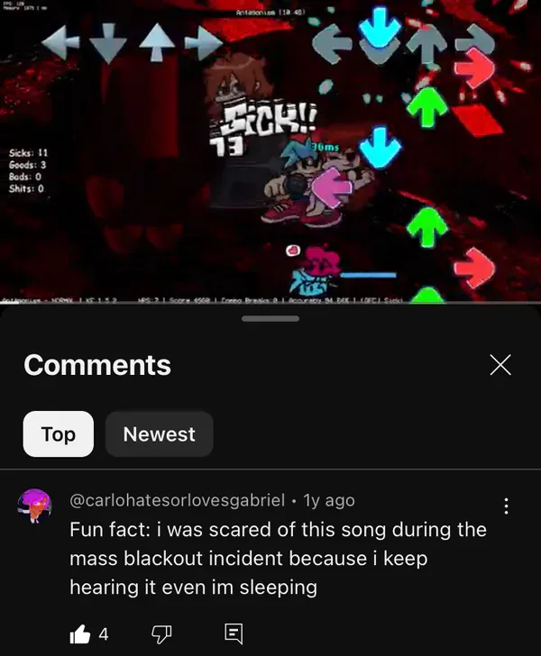The height and width of the screenshot is (656, 541).
Task: Open replies using the comment reply icon
Action: [x=234, y=634]
